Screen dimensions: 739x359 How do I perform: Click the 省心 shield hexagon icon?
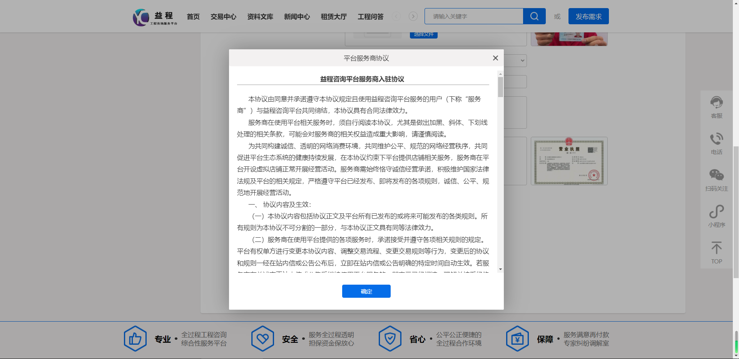point(390,339)
